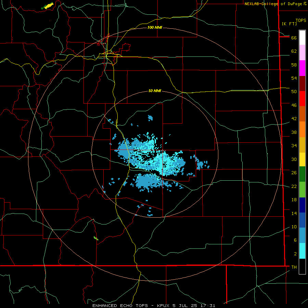Viewport: 308px width, 308px height.
Task: Click the KPUX radar site identifier
Action: pyautogui.click(x=164, y=306)
